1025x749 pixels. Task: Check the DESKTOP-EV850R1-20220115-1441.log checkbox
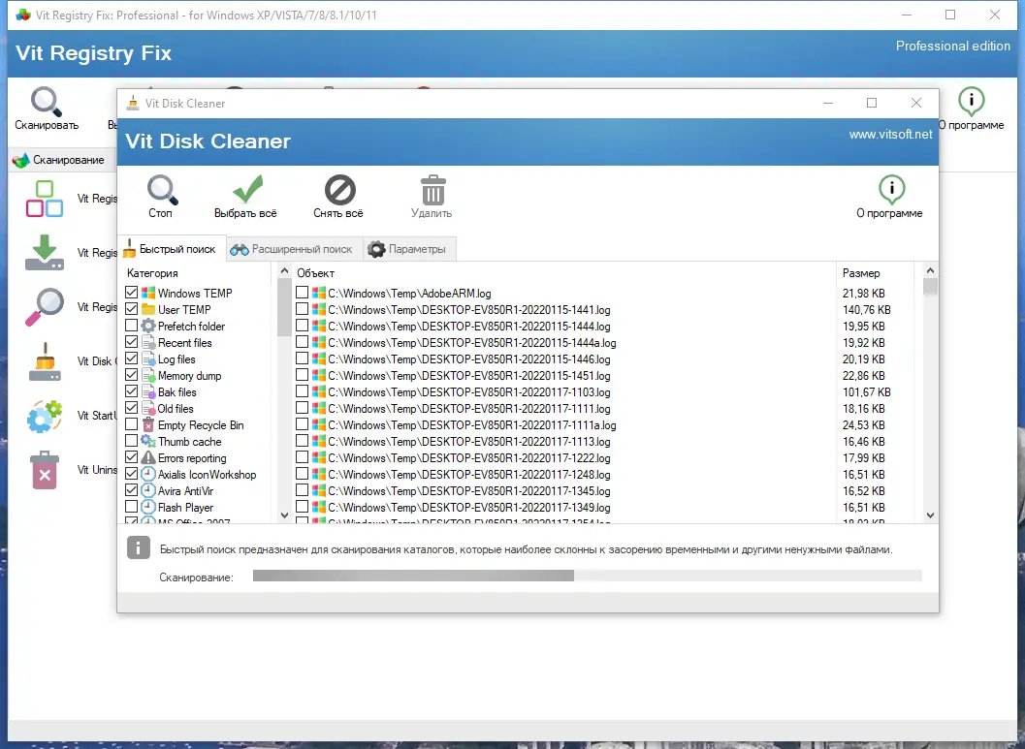[302, 309]
